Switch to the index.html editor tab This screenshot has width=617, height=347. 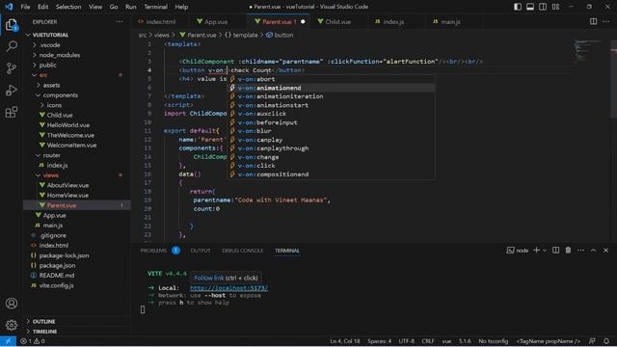[x=161, y=22]
